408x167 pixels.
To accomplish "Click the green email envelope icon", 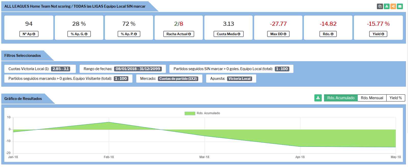I will click(x=400, y=6).
